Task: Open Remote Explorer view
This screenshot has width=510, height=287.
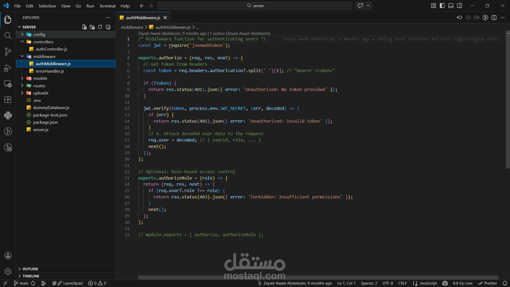Action: pos(8,84)
